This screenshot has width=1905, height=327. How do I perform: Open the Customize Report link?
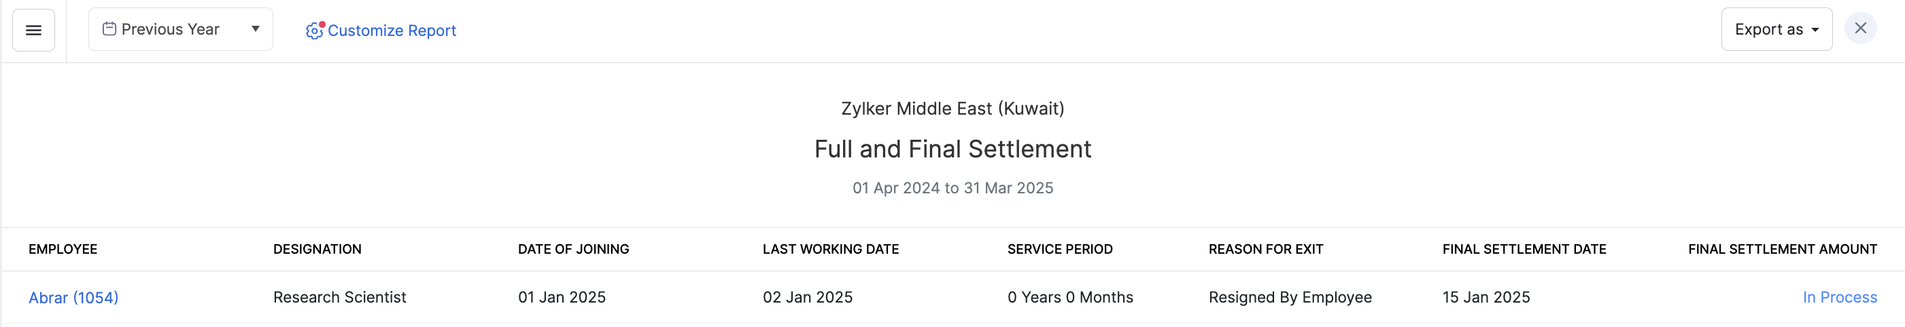coord(392,31)
